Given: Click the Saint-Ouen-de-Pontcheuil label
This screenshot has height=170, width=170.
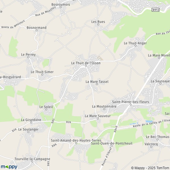Looking at the screenshot, I should coord(112,143).
